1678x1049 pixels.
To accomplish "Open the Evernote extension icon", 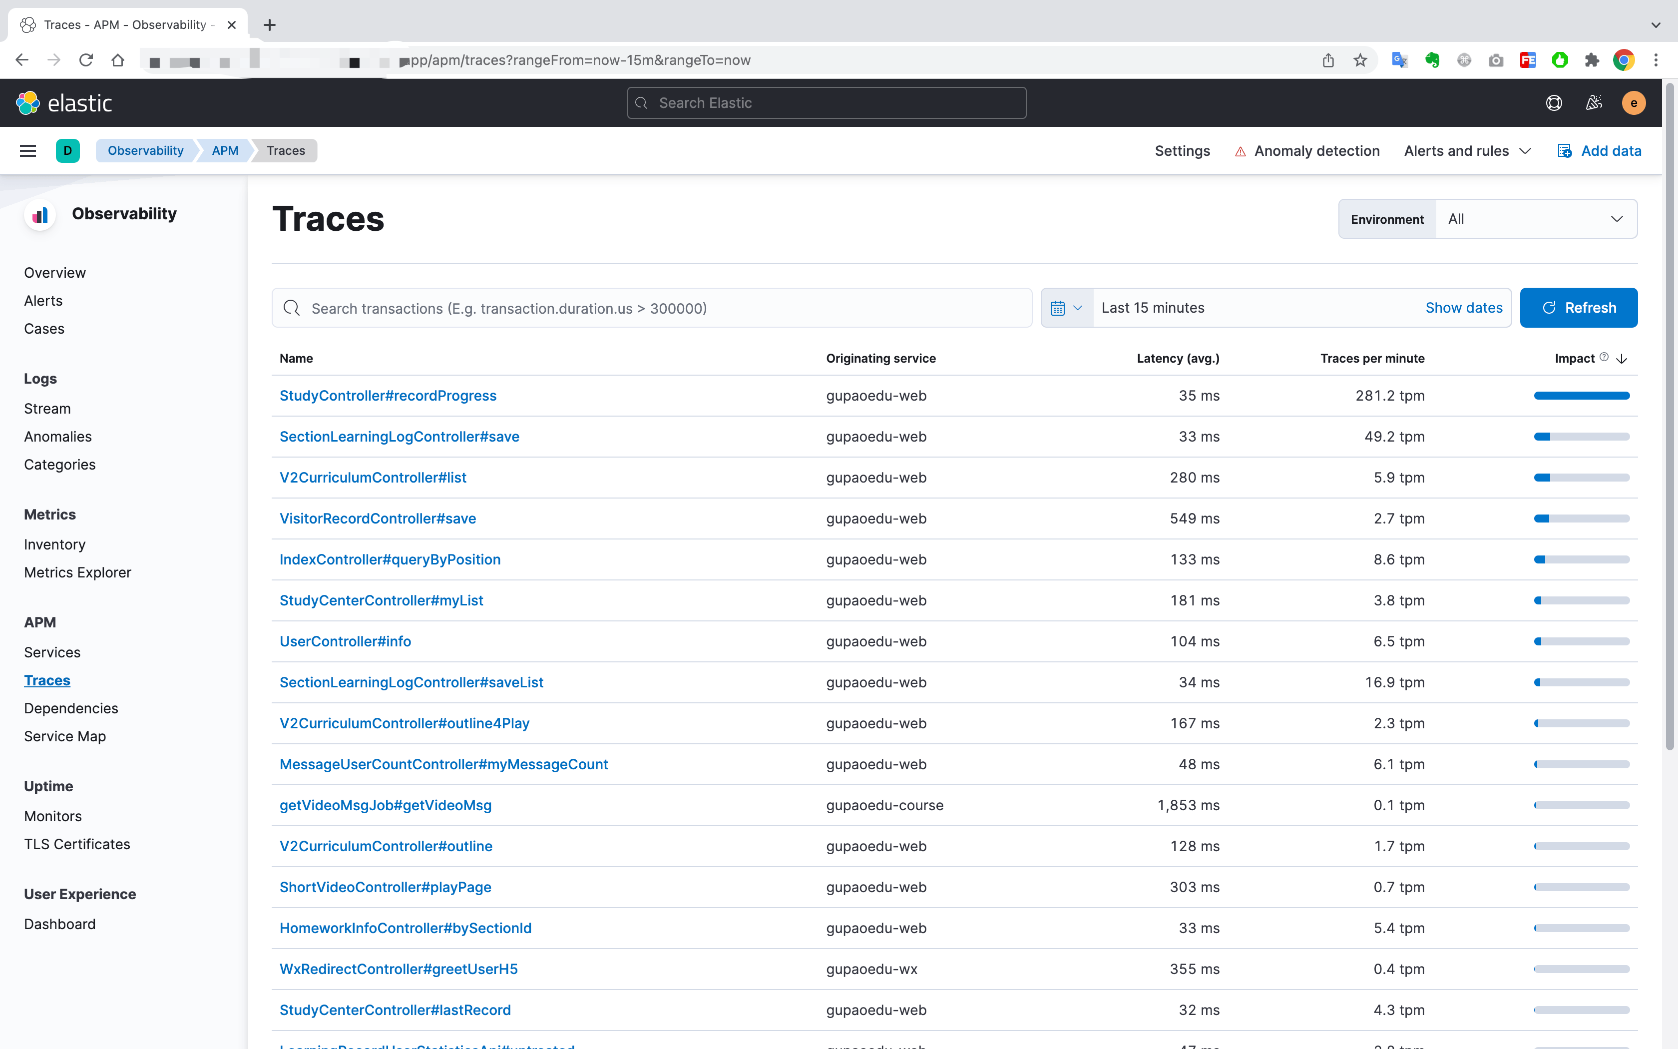I will tap(1432, 60).
